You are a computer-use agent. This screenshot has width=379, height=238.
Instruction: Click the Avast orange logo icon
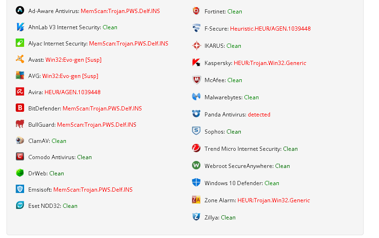point(20,59)
